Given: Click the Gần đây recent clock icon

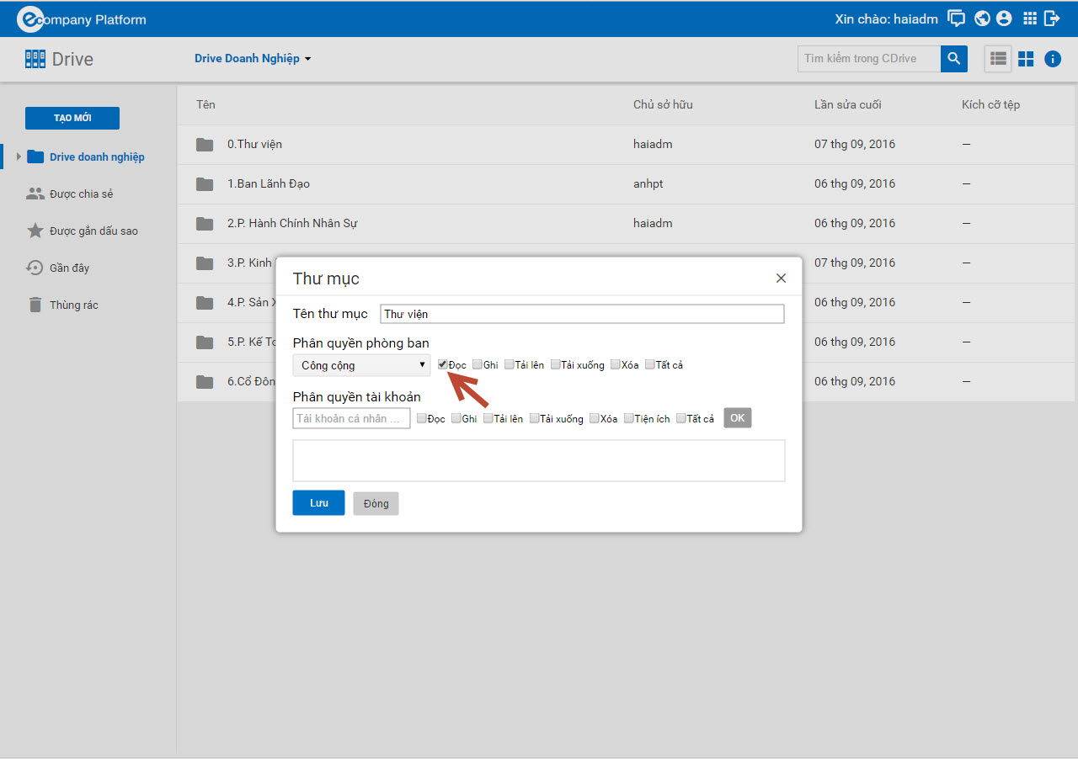Looking at the screenshot, I should click(x=35, y=268).
